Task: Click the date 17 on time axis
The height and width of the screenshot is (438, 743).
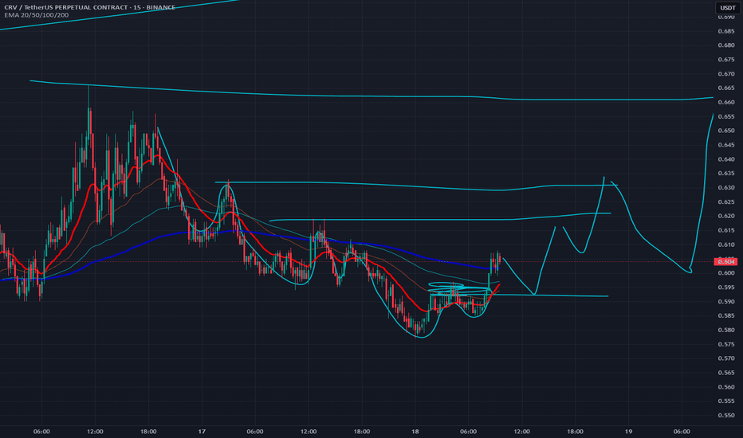Action: pos(202,432)
